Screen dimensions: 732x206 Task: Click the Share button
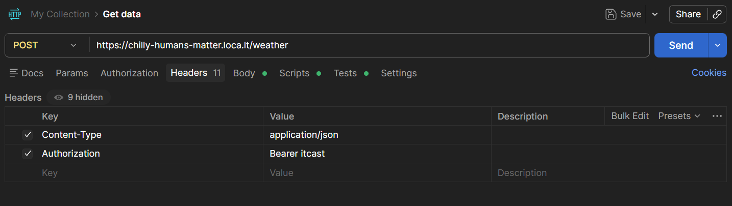coord(688,14)
